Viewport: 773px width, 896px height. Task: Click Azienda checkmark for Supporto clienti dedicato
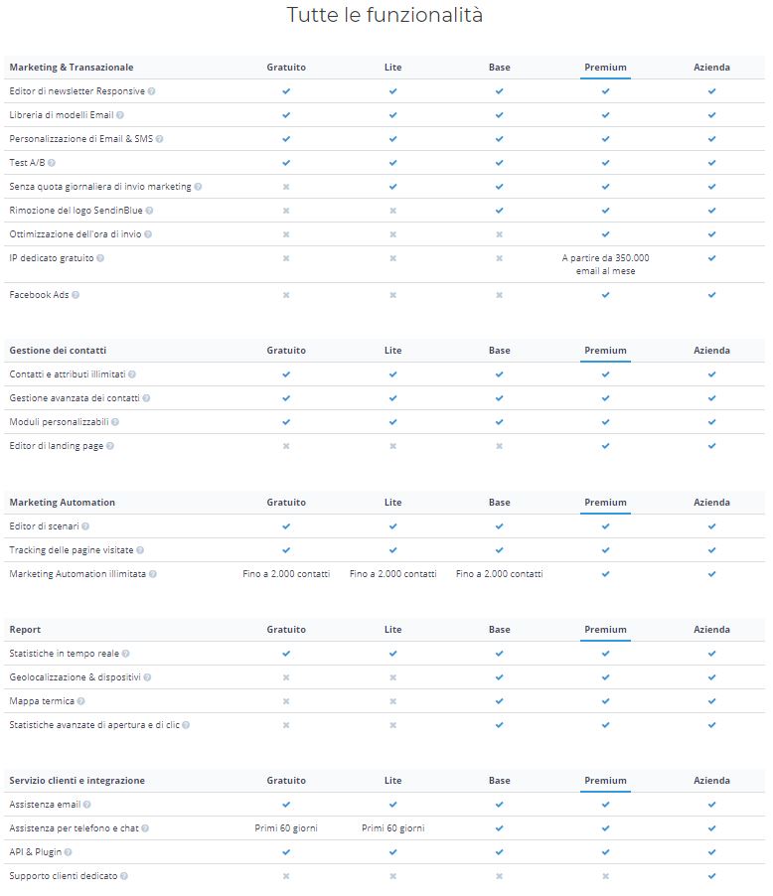click(711, 876)
